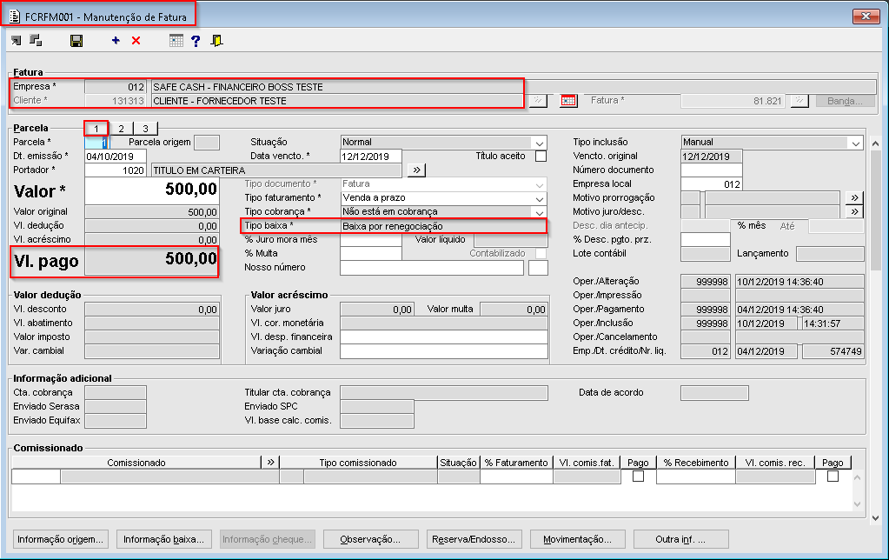Click the Data vencto. field 12/12/2019

click(371, 156)
